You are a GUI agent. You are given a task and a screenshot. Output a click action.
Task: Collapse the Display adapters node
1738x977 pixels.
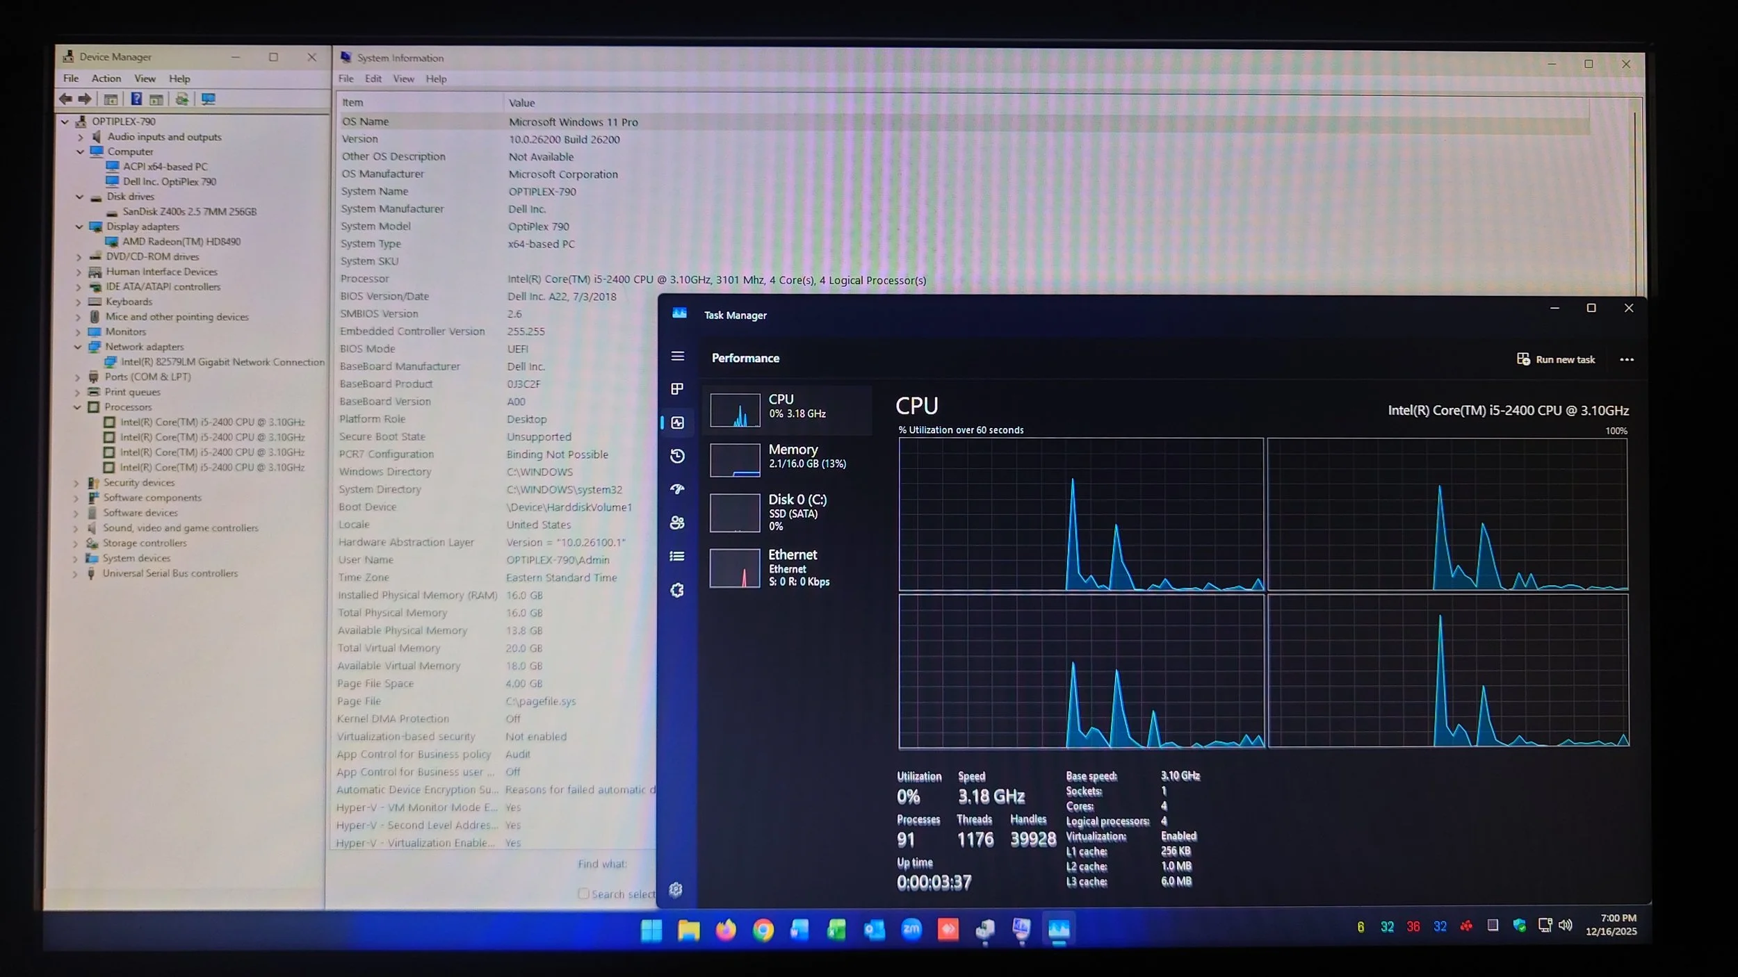click(79, 227)
